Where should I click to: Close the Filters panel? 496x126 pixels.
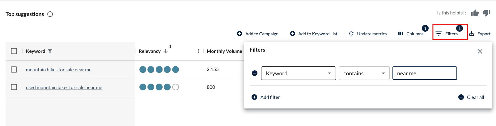tap(480, 51)
